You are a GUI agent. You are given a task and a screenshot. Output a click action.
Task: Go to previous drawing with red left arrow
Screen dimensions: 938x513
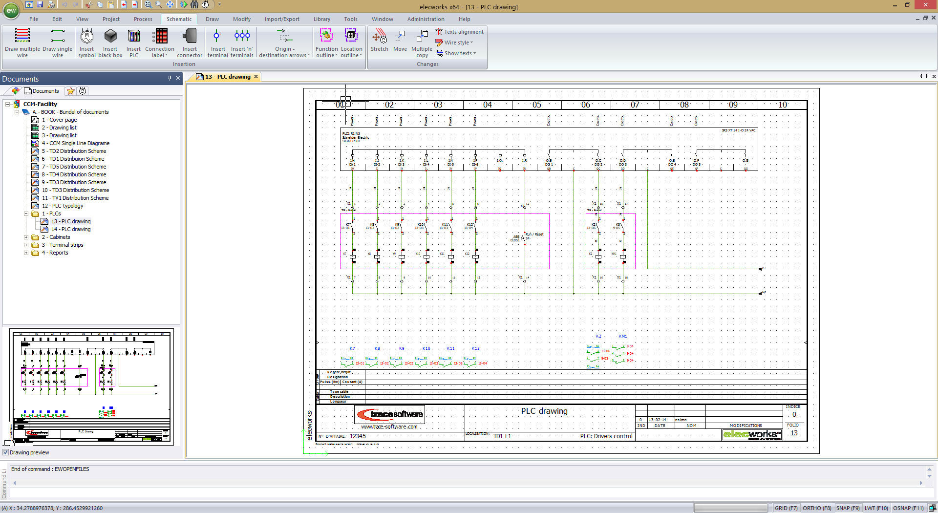point(124,4)
